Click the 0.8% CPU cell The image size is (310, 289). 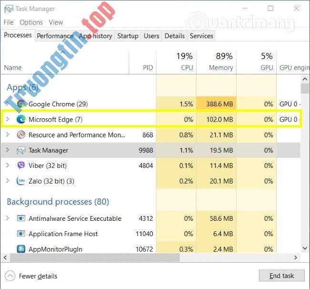tap(176, 135)
